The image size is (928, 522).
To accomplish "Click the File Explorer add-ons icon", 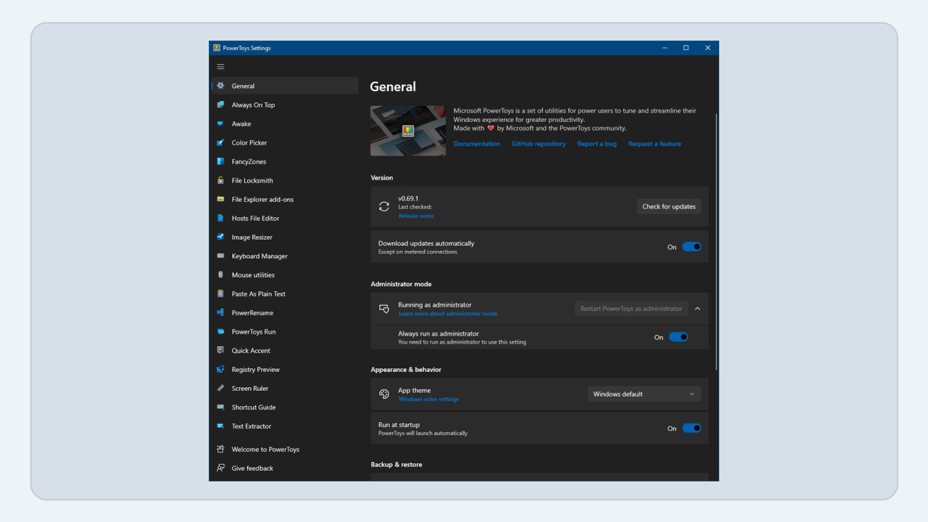I will (x=220, y=199).
